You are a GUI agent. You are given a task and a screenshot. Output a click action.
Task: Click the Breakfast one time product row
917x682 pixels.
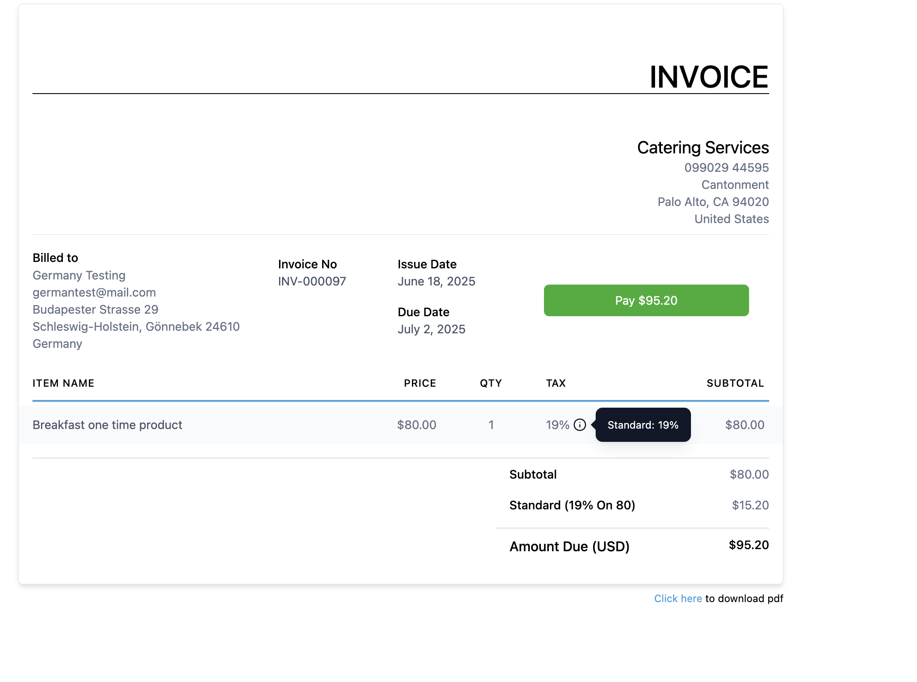(x=107, y=425)
